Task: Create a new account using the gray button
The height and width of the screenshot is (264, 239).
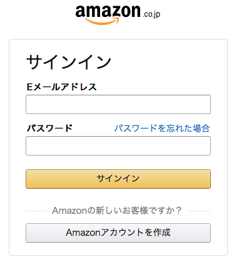Action: click(118, 233)
